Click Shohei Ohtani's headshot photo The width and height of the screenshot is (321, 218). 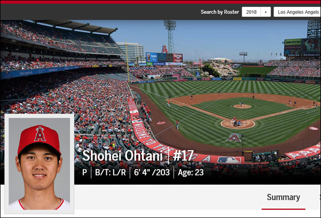[39, 164]
